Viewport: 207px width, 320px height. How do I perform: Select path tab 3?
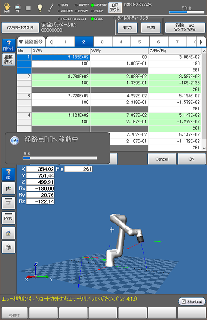click(103, 42)
